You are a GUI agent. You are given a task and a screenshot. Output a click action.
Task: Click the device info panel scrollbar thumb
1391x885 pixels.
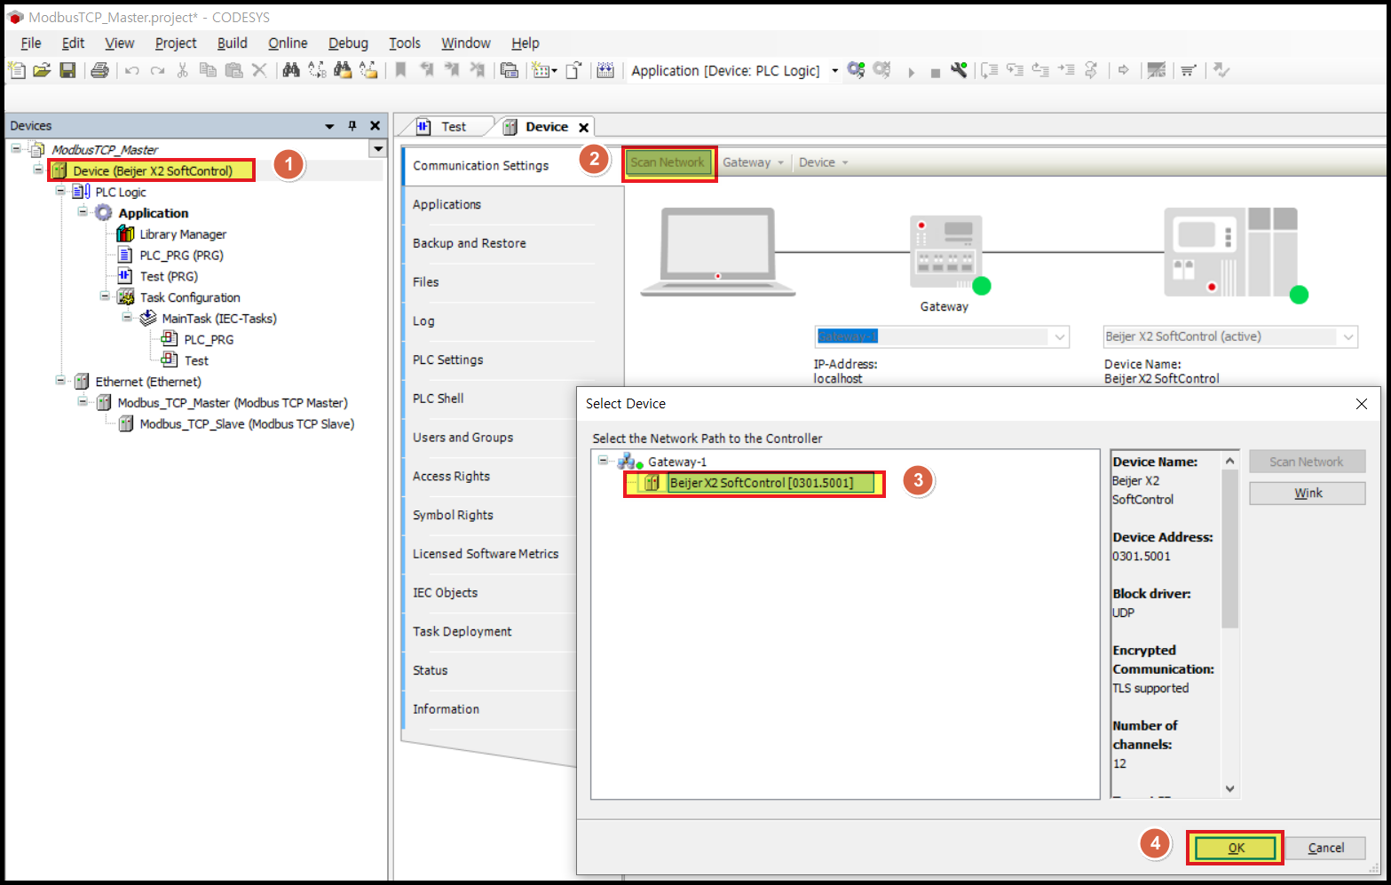coord(1229,549)
